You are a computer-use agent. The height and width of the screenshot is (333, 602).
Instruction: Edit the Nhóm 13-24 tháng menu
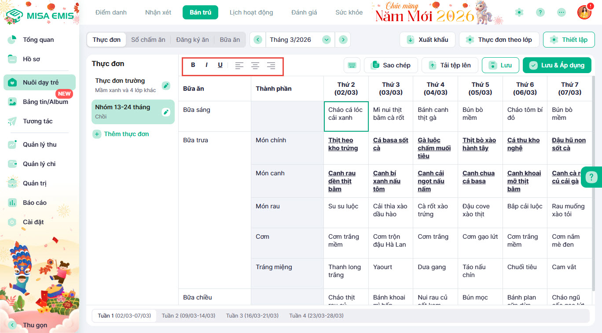166,112
